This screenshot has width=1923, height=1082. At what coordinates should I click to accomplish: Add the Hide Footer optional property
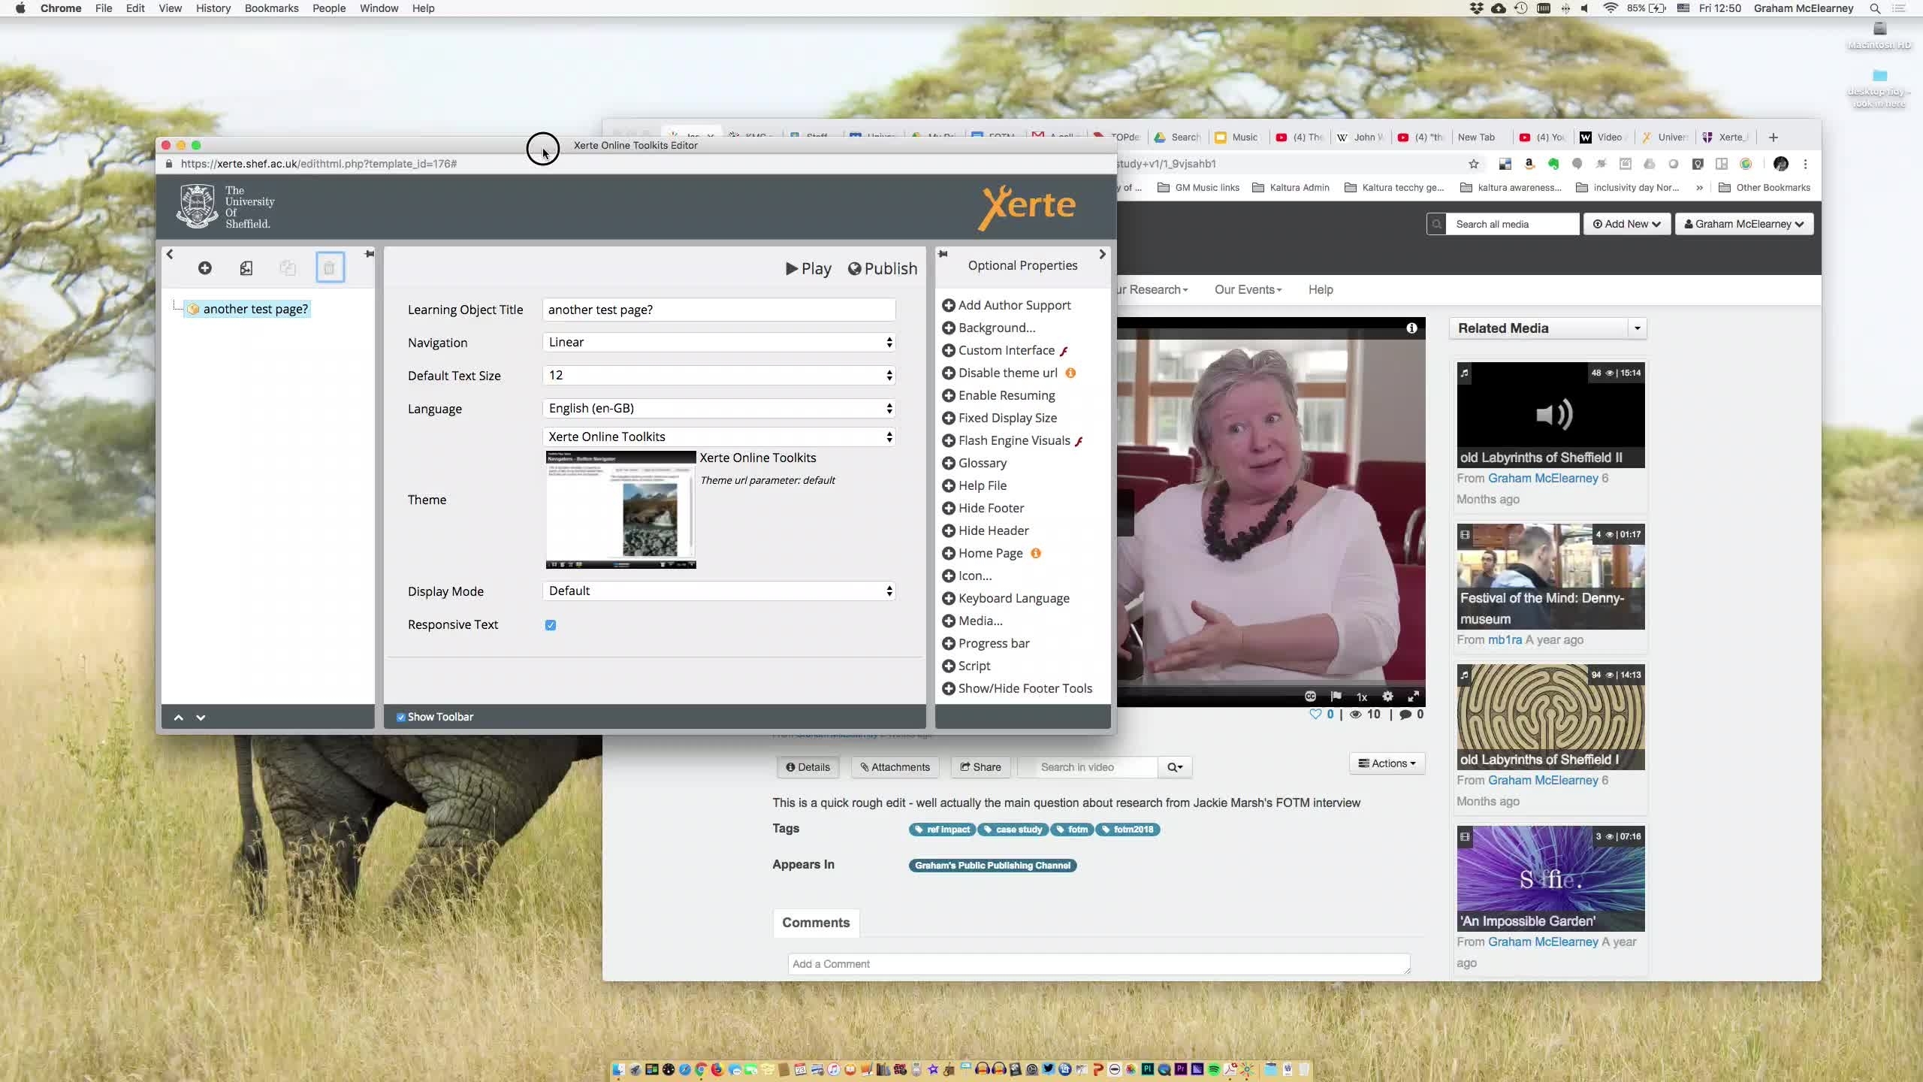click(983, 508)
